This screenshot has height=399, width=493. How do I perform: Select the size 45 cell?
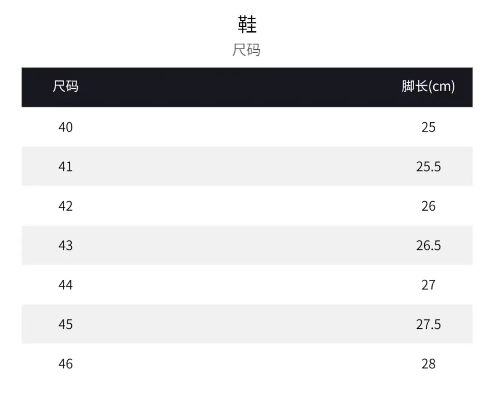pyautogui.click(x=65, y=324)
